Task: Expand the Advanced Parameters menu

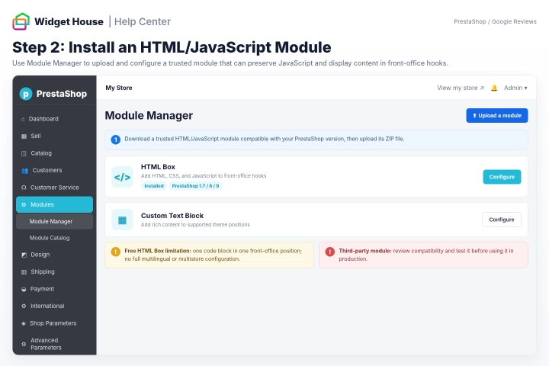Action: [x=54, y=344]
